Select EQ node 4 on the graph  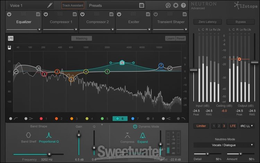pos(86,72)
